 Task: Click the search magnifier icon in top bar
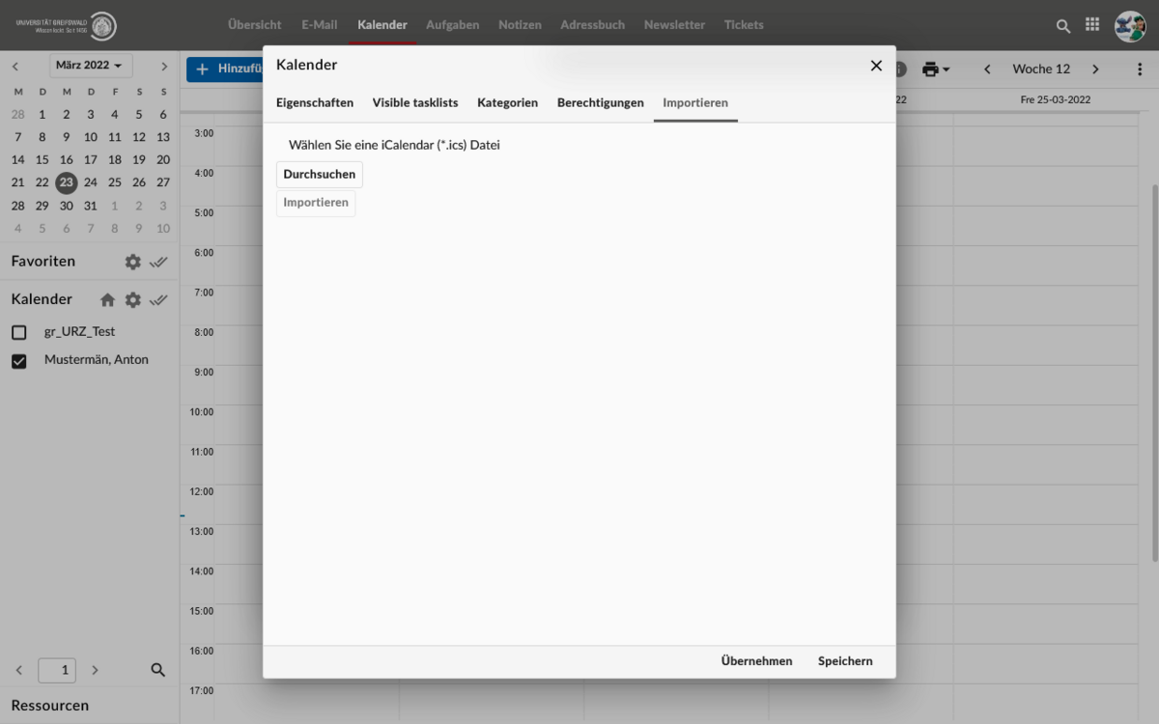[x=1063, y=26]
